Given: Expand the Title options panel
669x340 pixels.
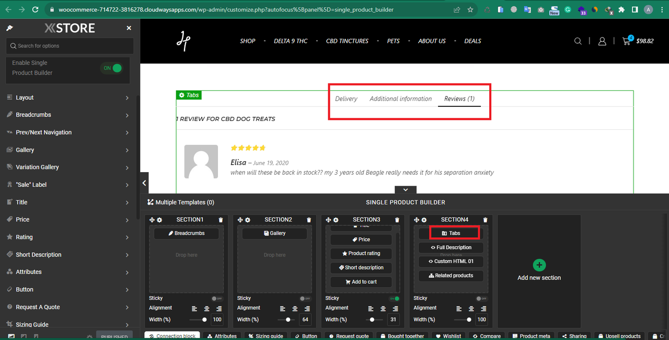Looking at the screenshot, I should [x=68, y=202].
